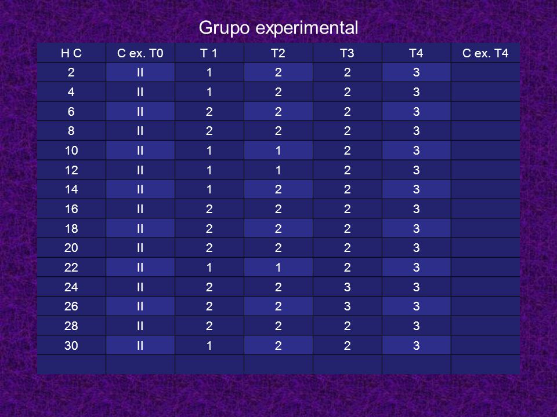
Task: Select the T2 value in row 12
Action: coord(278,170)
